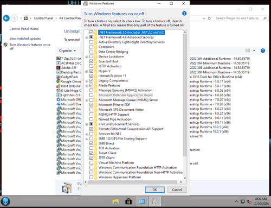Click the Google Chrome program icon
Screen dimensions: 271x208
59,81
